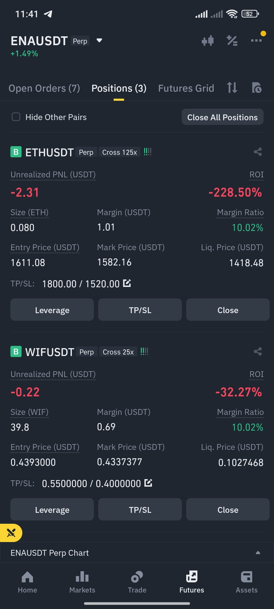Edit WIFUSDT TP/SL via pencil icon
The image size is (274, 609).
[148, 483]
